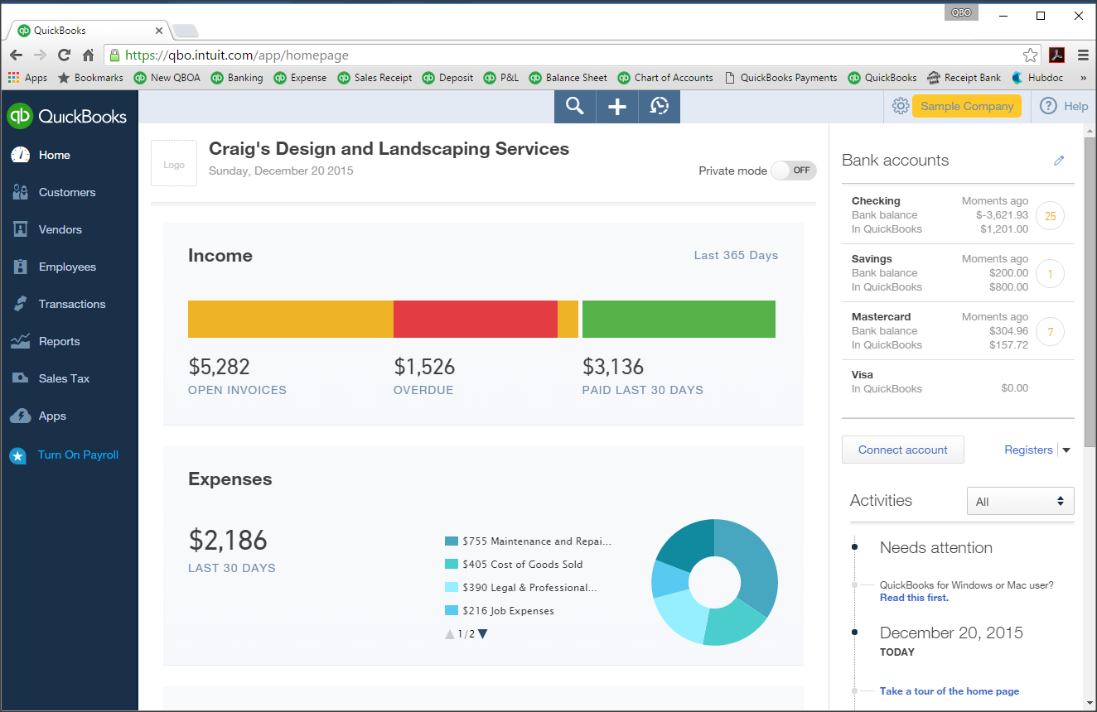Click the Apps bookmark grid icon
The width and height of the screenshot is (1097, 712).
[13, 78]
